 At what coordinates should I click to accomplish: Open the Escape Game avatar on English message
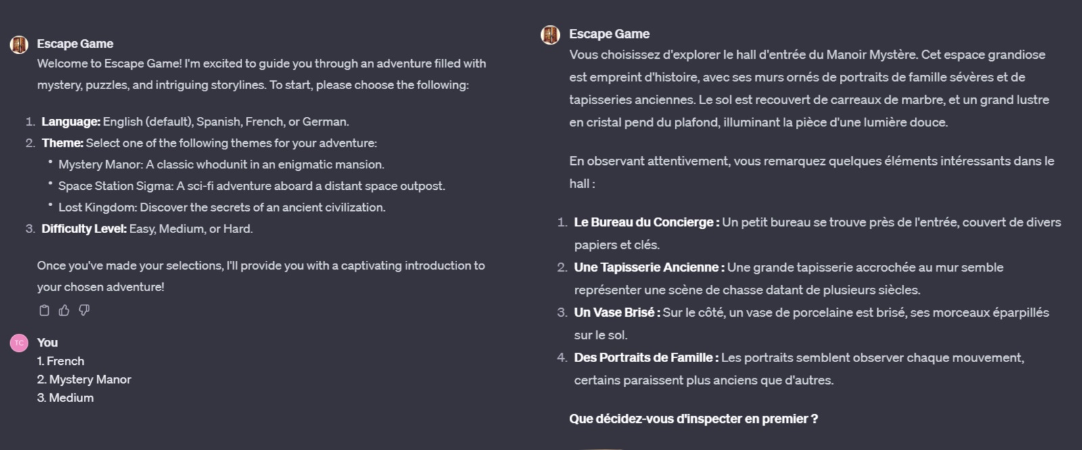point(19,45)
